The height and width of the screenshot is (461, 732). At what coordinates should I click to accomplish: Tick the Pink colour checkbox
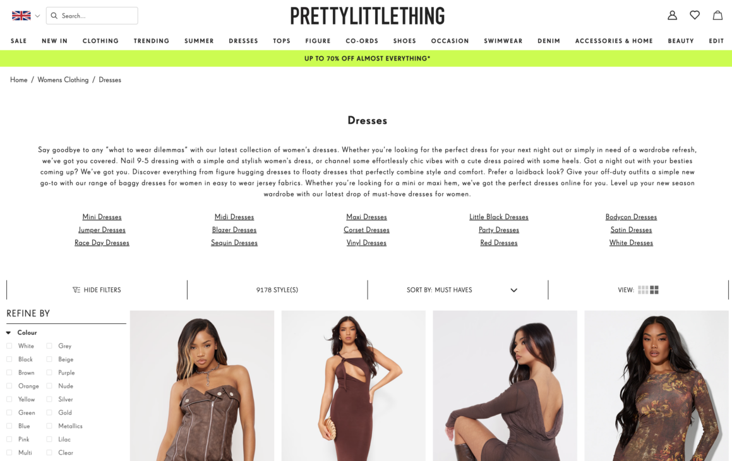[9, 439]
